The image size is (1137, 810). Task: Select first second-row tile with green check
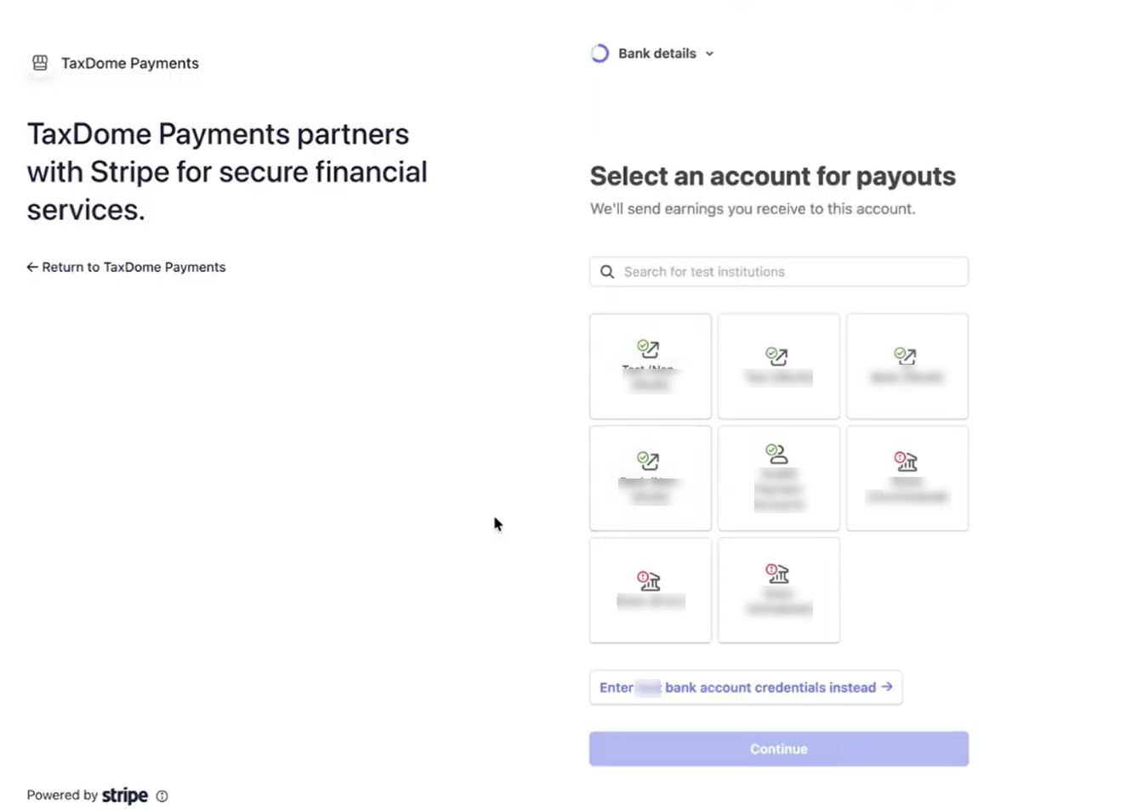[650, 479]
